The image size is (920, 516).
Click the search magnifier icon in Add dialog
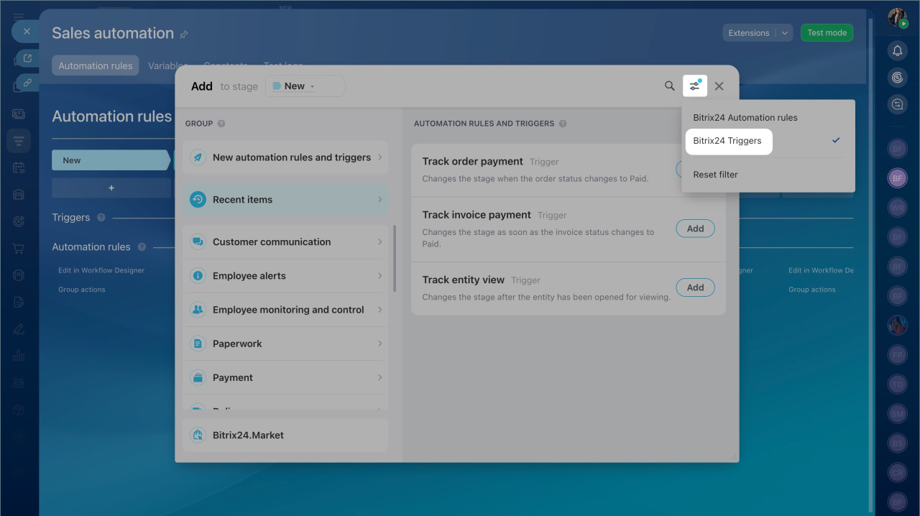pos(669,86)
